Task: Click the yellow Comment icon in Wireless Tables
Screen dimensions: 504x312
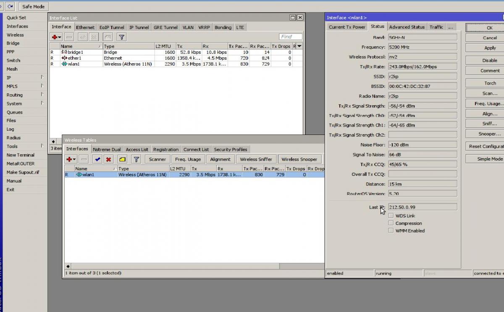Action: [x=122, y=159]
